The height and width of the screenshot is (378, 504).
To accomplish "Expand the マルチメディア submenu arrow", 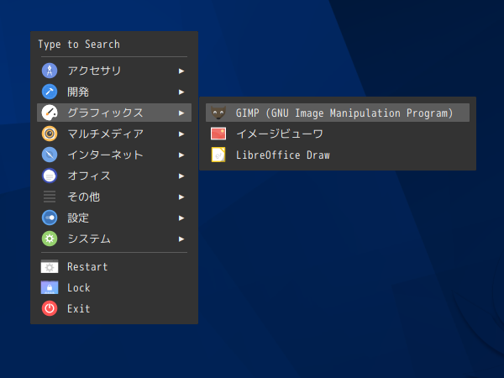I will pyautogui.click(x=181, y=134).
